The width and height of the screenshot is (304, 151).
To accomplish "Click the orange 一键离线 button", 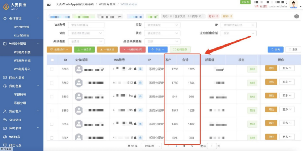I will 107,49.
